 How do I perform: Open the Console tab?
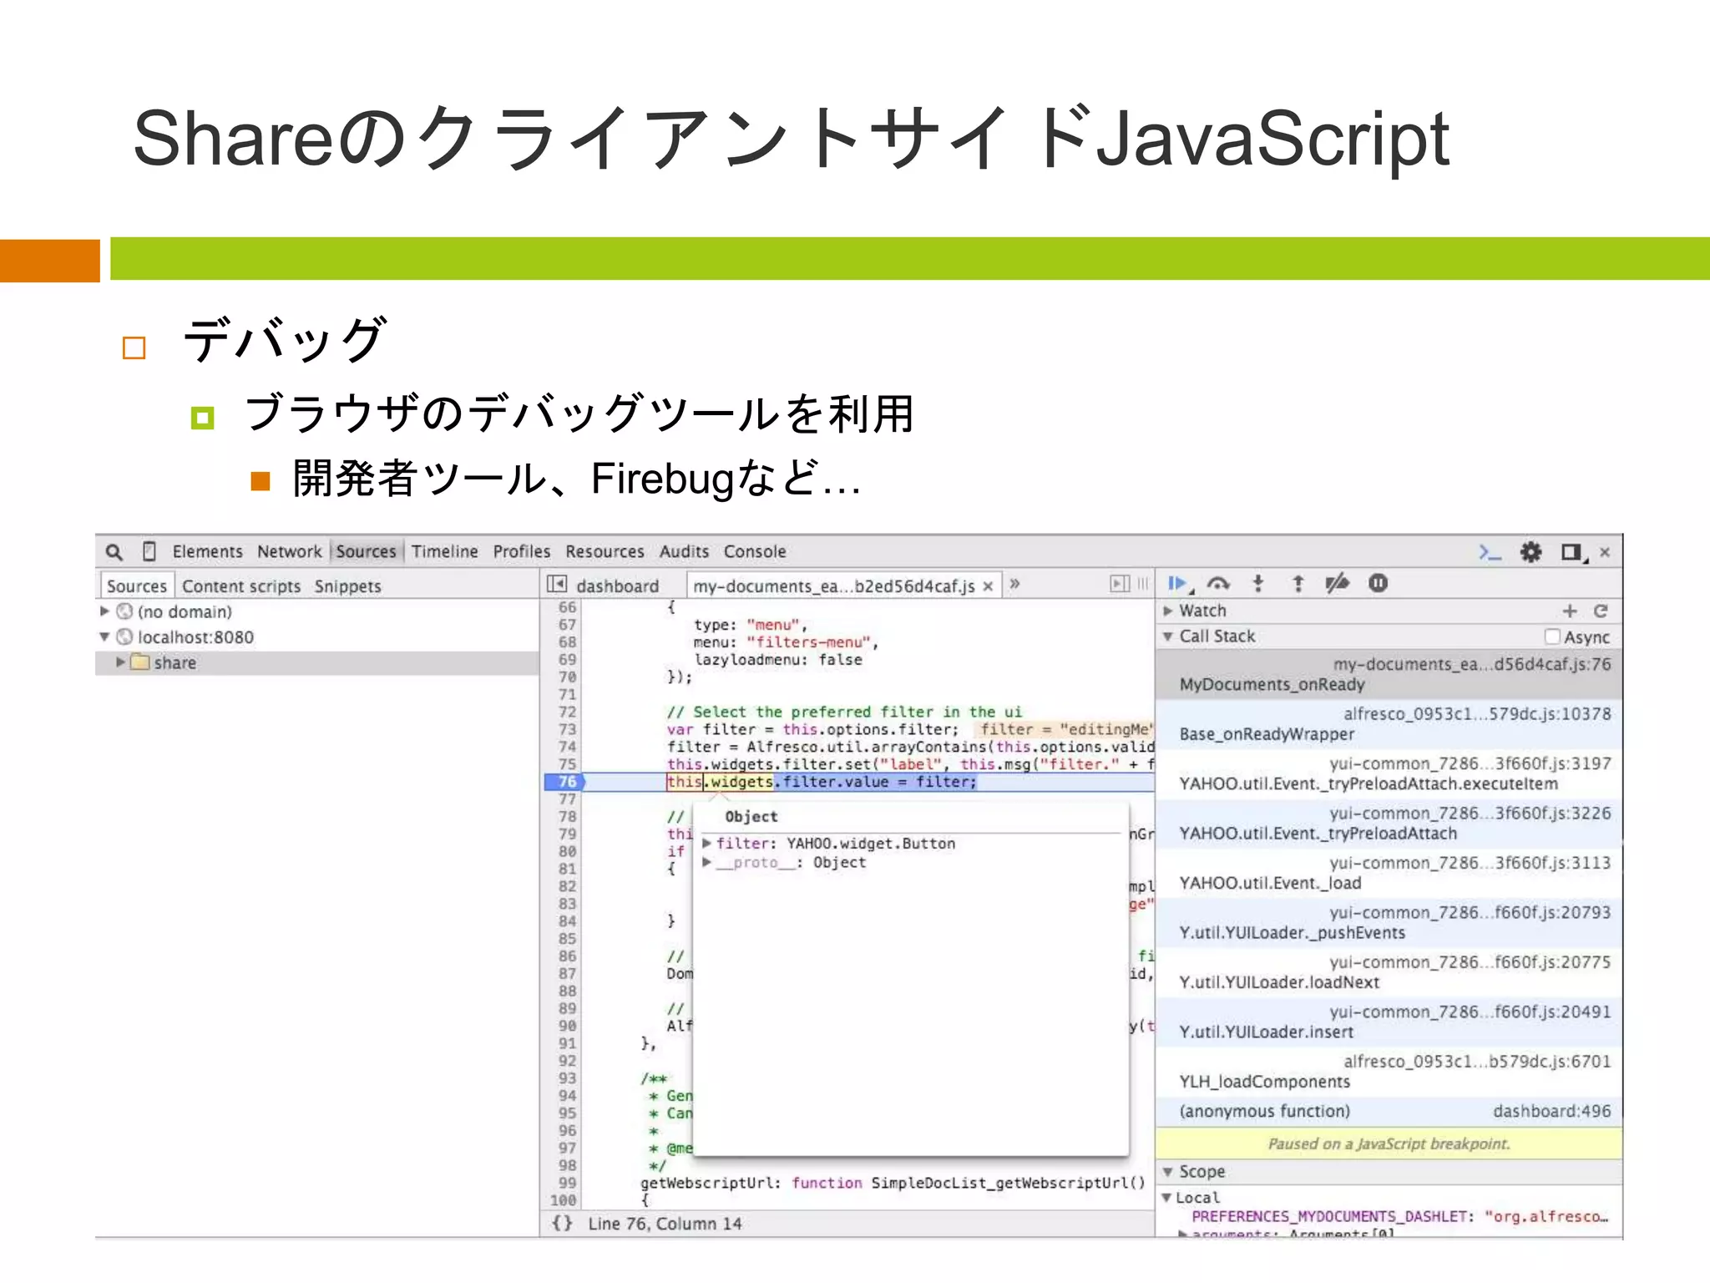click(x=755, y=551)
